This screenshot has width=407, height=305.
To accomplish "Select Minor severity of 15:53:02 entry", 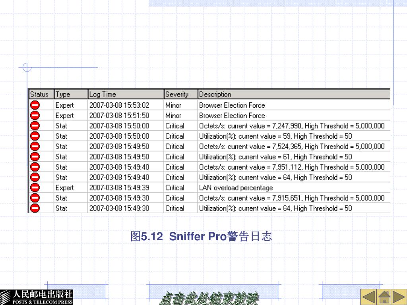I will [173, 105].
